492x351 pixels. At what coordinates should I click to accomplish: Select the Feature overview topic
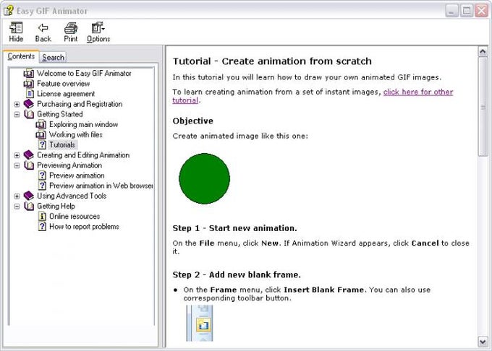coord(63,84)
